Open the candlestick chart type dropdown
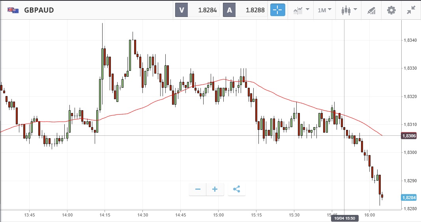The height and width of the screenshot is (222, 421). coord(348,10)
